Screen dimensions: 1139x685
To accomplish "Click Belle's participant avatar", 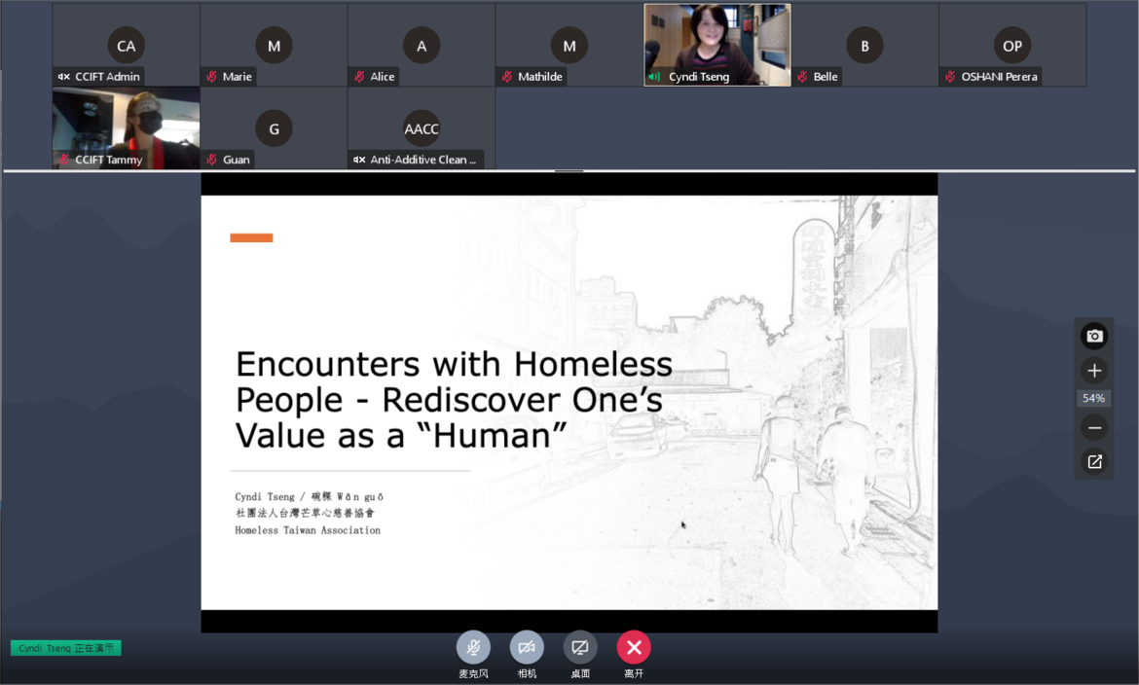I will 864,46.
